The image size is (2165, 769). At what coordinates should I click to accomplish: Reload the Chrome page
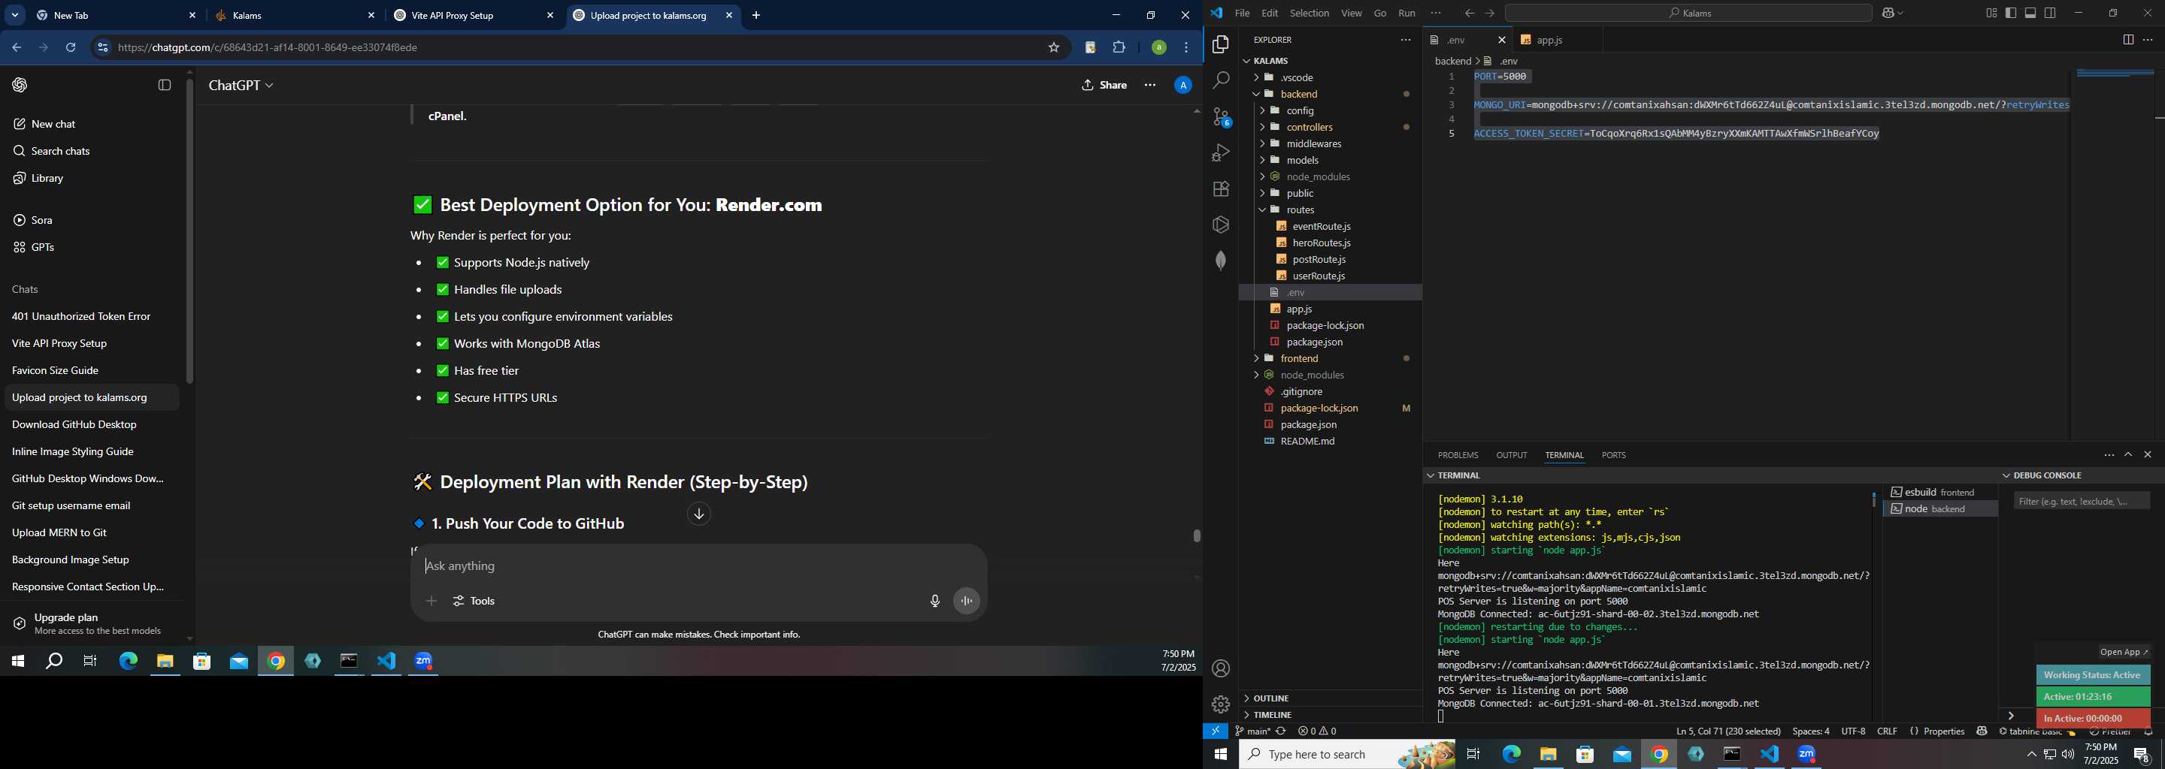71,48
